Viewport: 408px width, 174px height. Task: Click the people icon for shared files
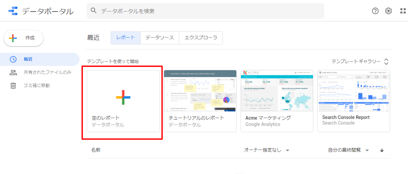[13, 72]
